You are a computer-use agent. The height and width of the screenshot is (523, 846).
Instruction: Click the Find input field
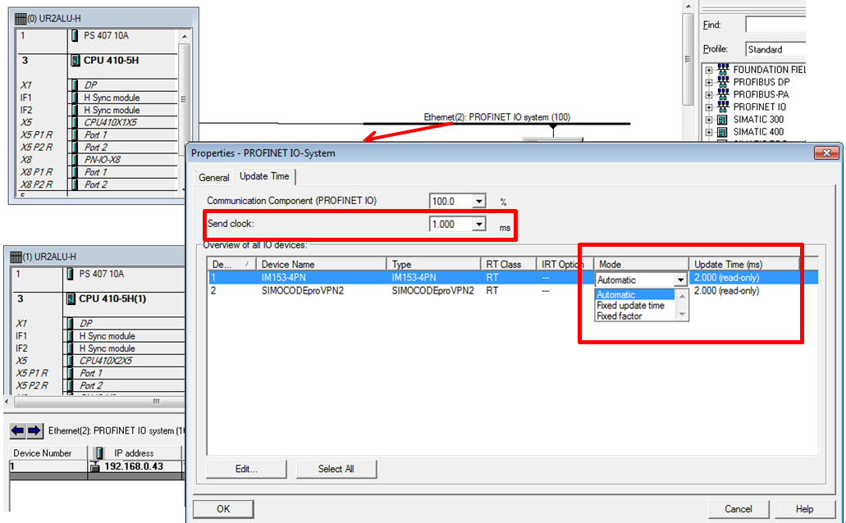pyautogui.click(x=775, y=25)
